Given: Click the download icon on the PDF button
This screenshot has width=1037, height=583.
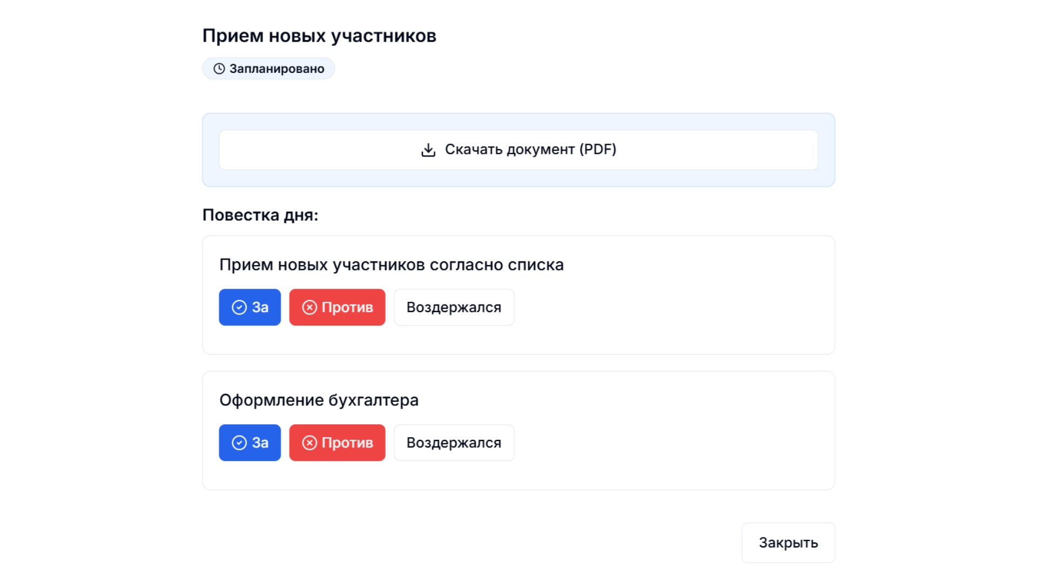Looking at the screenshot, I should 428,150.
